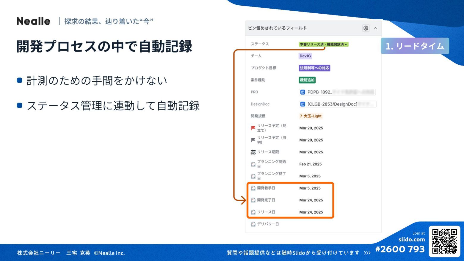Click the clock icon for 開発着手日
This screenshot has height=261, width=464.
[x=253, y=188]
